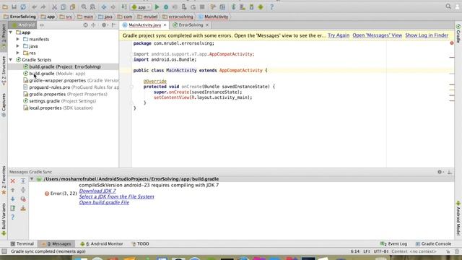Open the app run configuration dropdown
Image resolution: width=462 pixels, height=260 pixels.
pyautogui.click(x=141, y=7)
